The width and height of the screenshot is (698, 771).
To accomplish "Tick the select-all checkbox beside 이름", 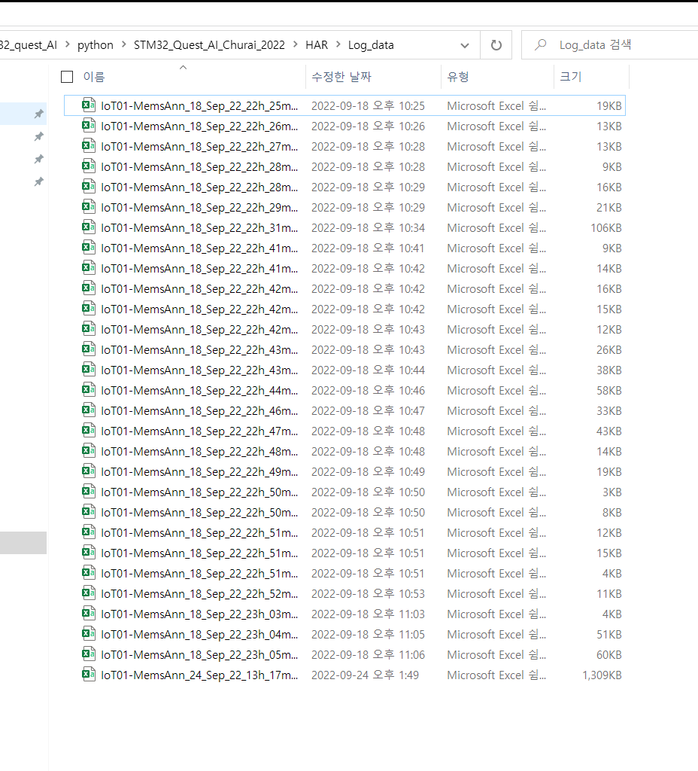I will tap(67, 77).
